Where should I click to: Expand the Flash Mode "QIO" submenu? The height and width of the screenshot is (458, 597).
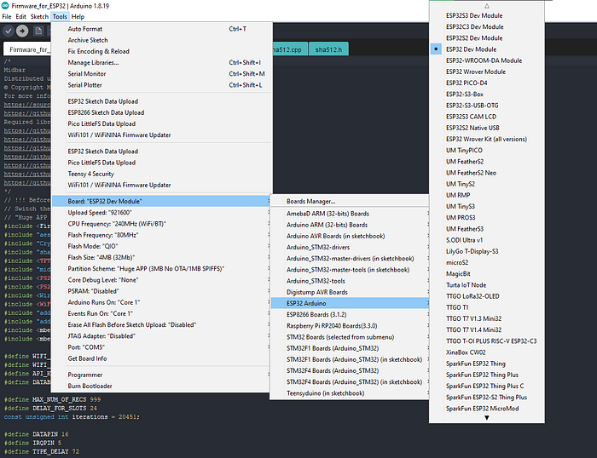(x=161, y=246)
